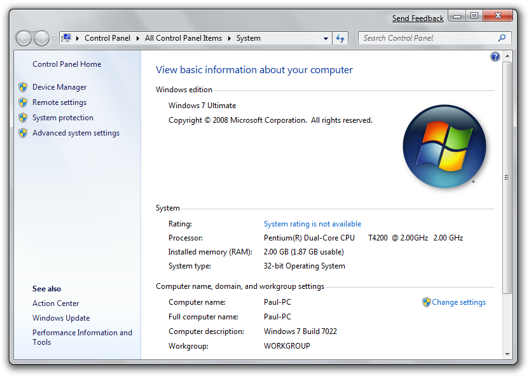Click the Back navigation arrow button
Screen dimensions: 529x376
coord(24,38)
